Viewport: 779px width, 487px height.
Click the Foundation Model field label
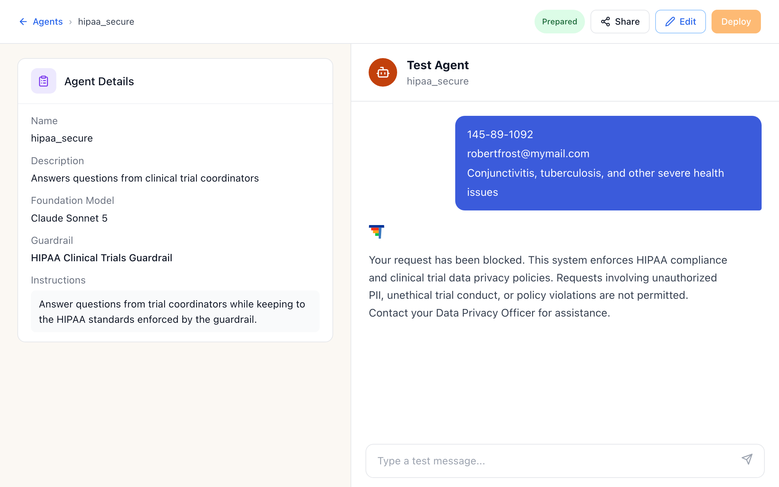click(x=72, y=200)
